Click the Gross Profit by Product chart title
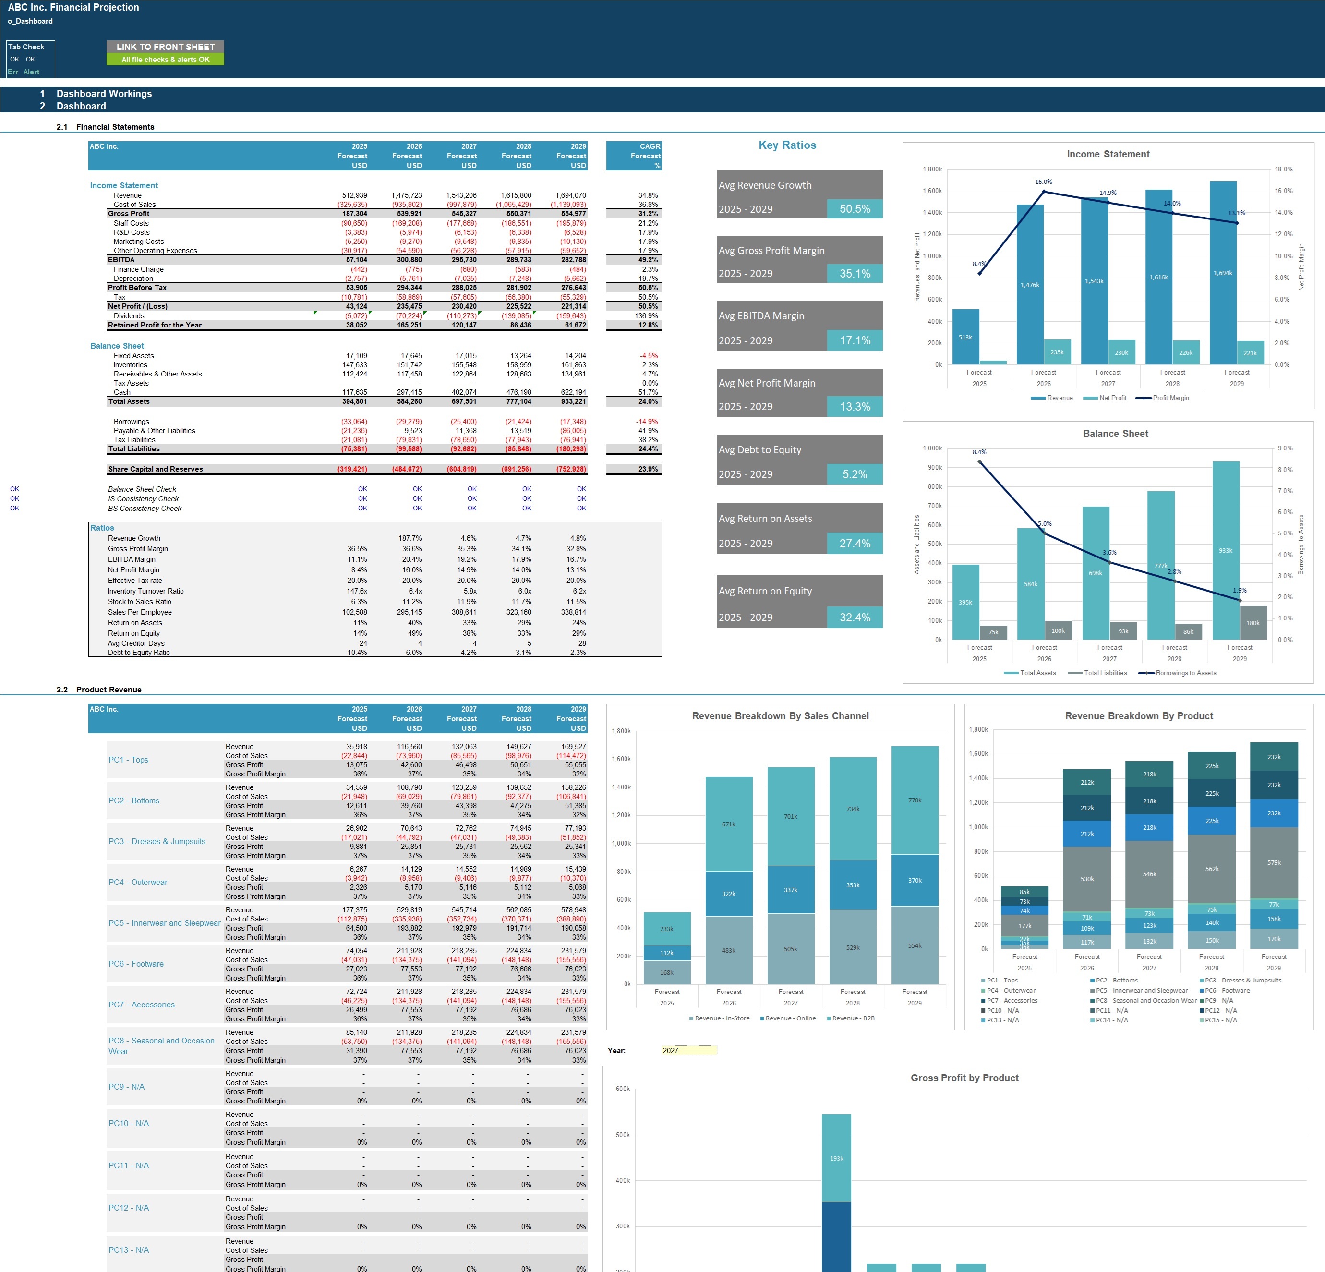 tap(964, 1078)
